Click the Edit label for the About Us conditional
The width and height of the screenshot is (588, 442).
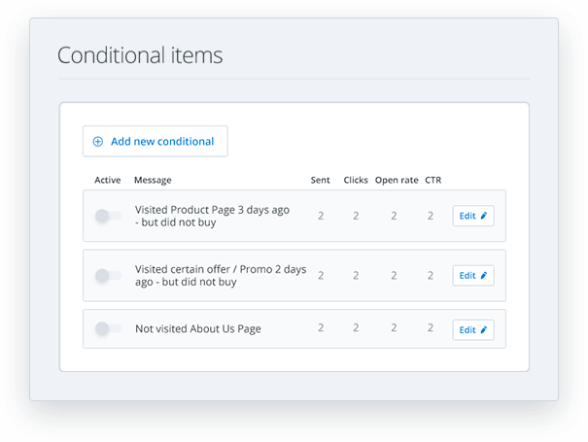(467, 330)
